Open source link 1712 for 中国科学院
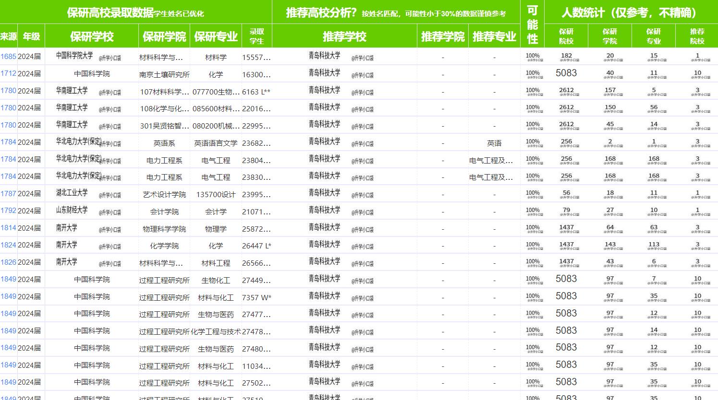 click(x=8, y=73)
